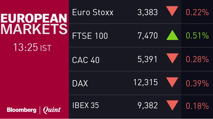213x119 pixels.
Task: Click the DAX value 12,315
Action: point(145,82)
